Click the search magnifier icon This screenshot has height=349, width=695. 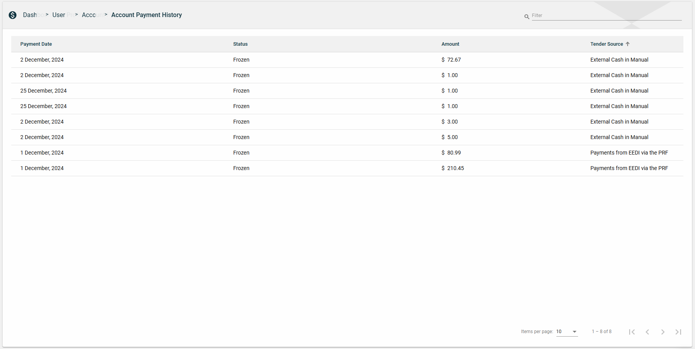[x=527, y=17]
